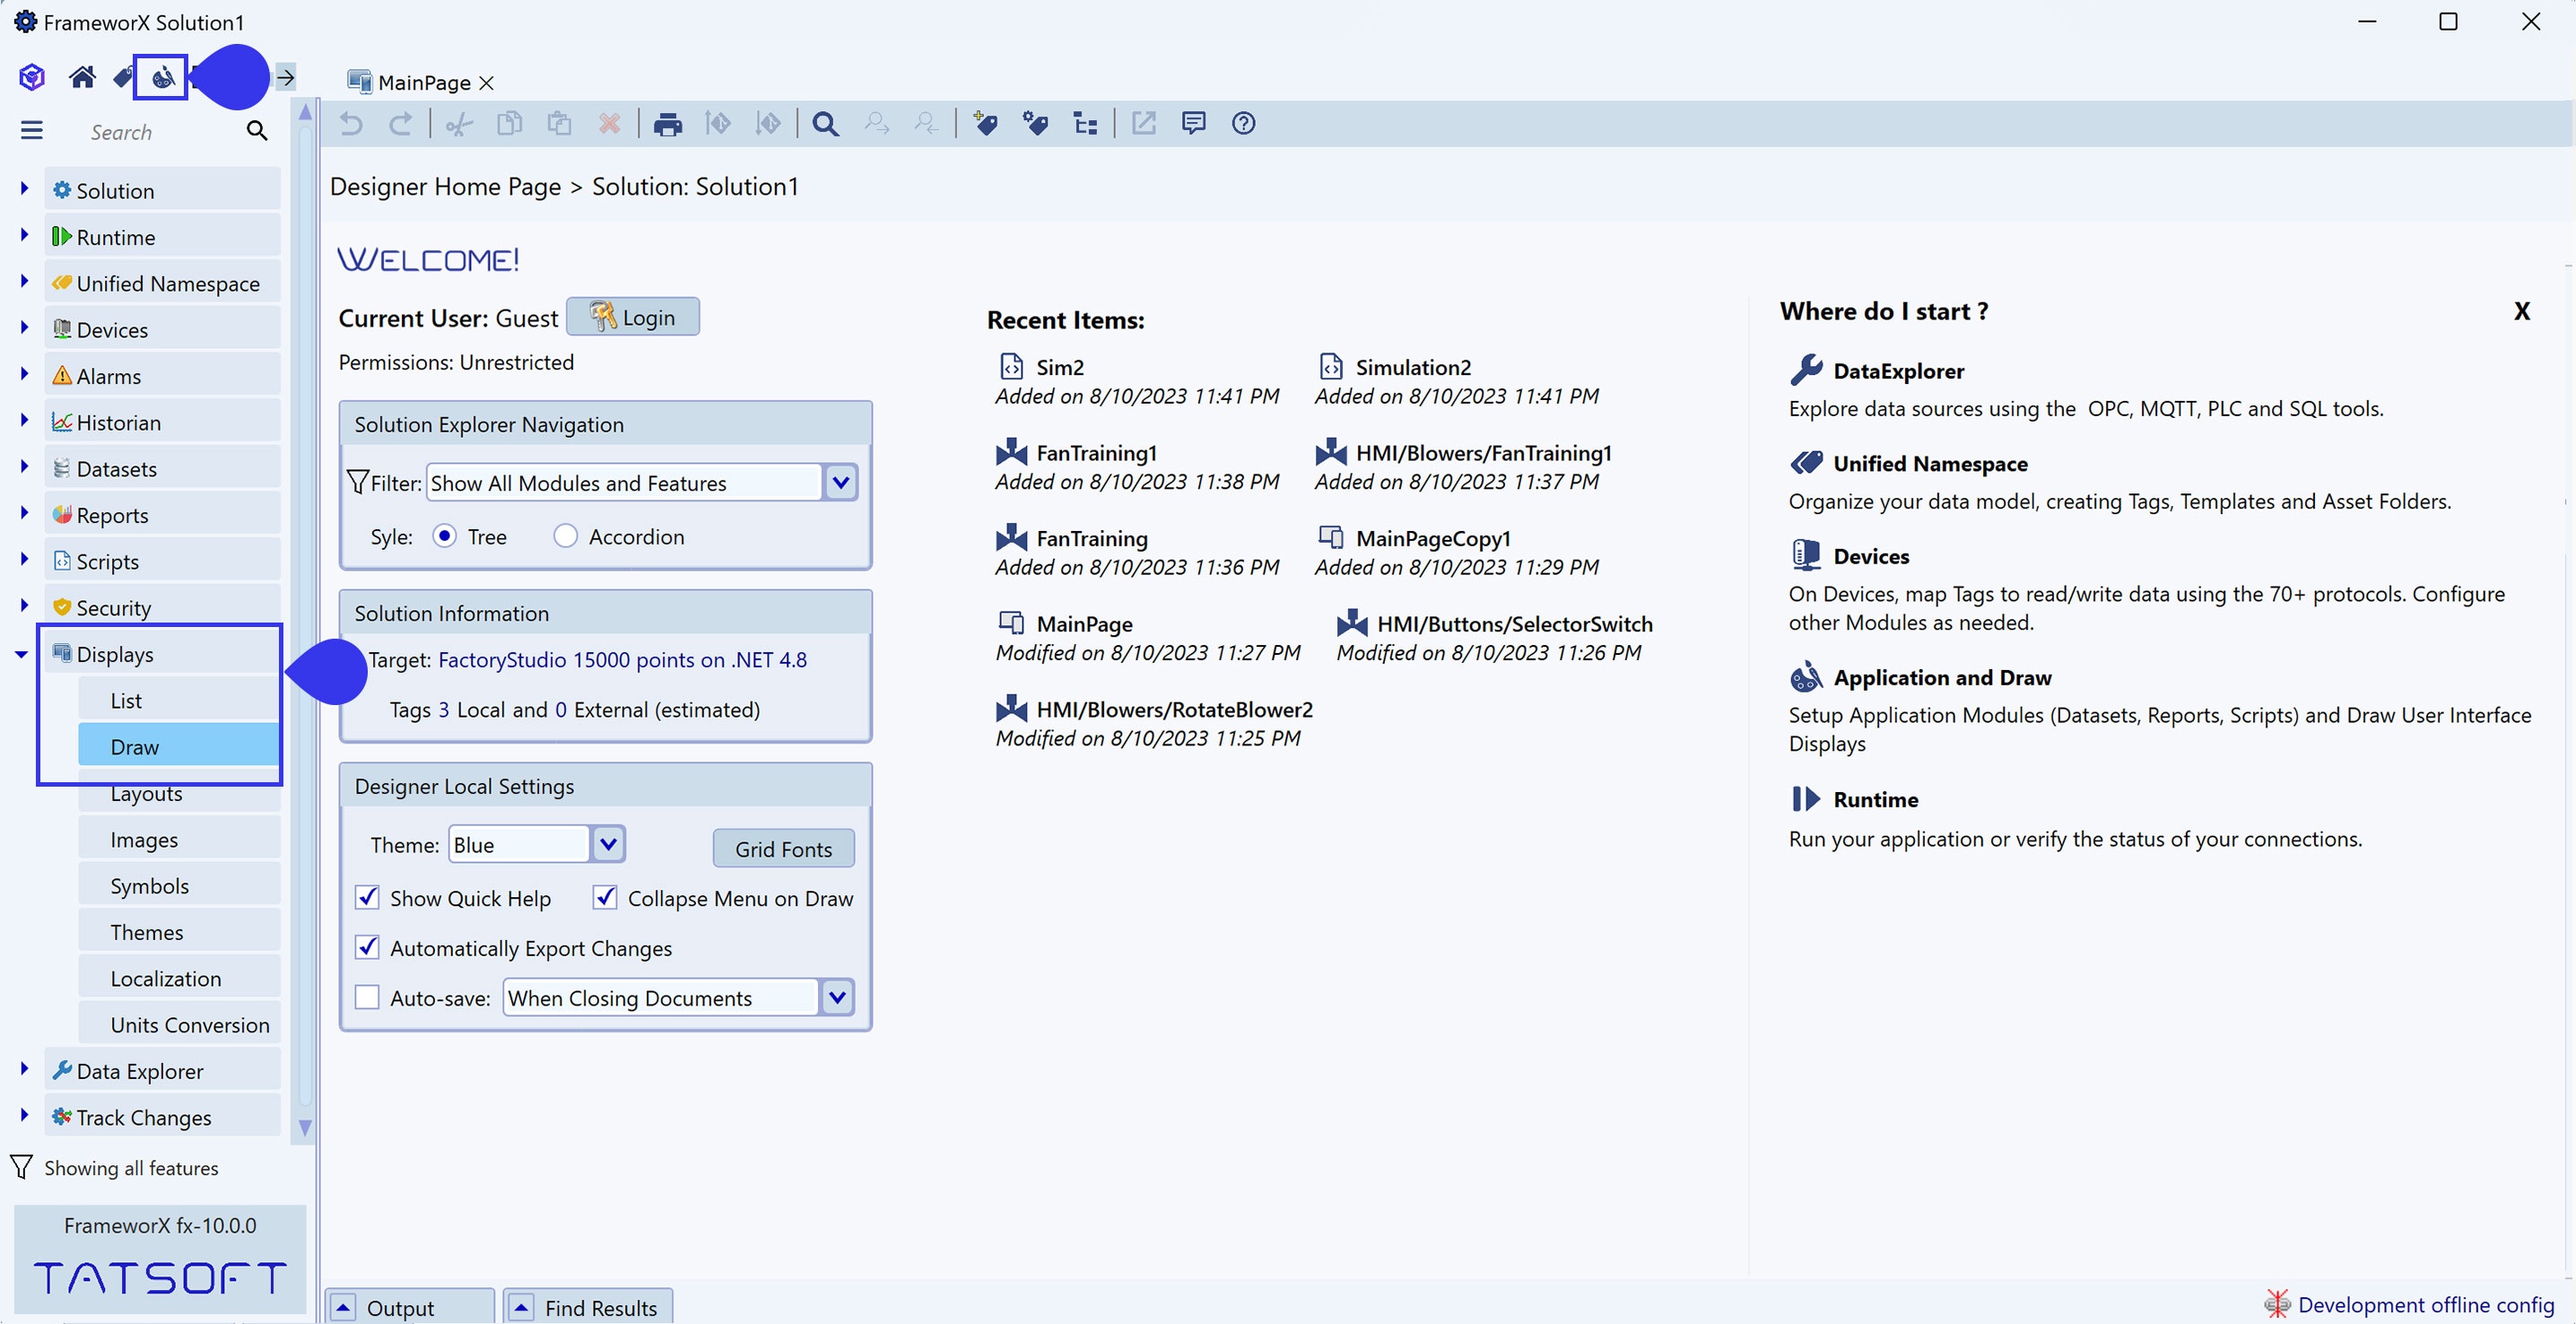The height and width of the screenshot is (1324, 2576).
Task: Click the Runtime heading in start panel
Action: pos(1875,799)
